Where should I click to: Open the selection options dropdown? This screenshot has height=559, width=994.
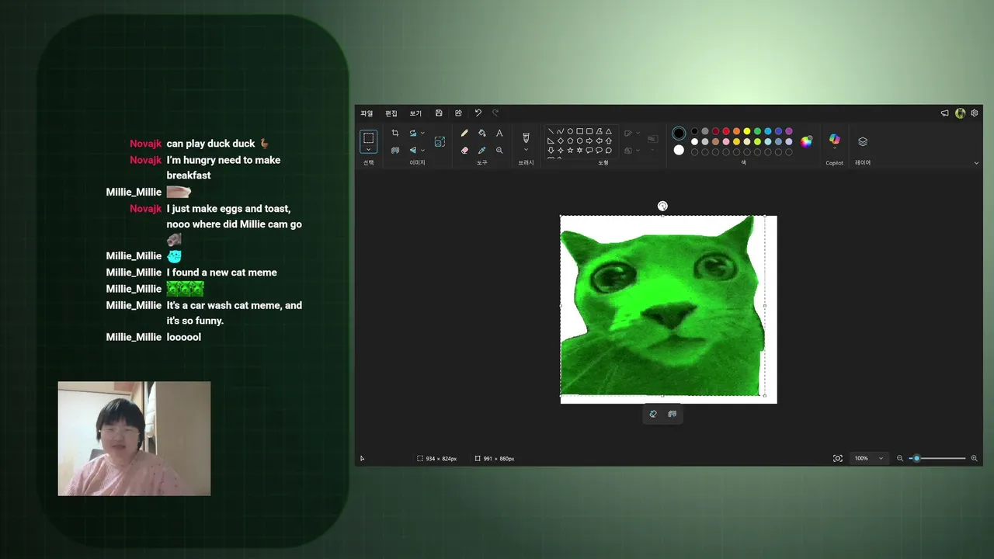[369, 149]
